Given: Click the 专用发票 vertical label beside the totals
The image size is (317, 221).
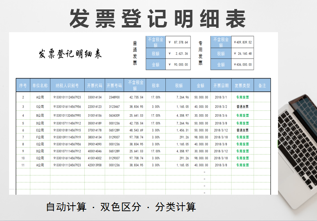Looking at the screenshot, I should [200, 53].
